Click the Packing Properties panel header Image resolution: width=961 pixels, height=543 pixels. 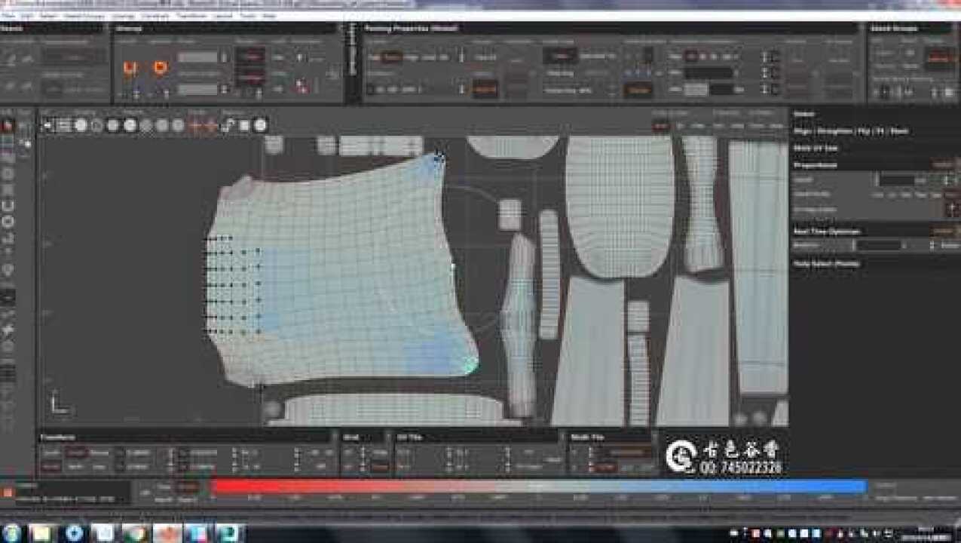[x=411, y=28]
